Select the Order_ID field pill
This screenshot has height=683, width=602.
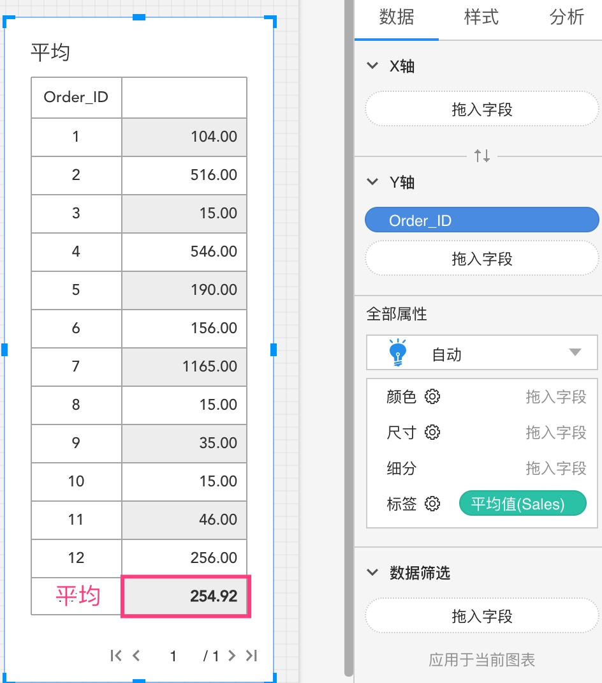[x=481, y=221]
